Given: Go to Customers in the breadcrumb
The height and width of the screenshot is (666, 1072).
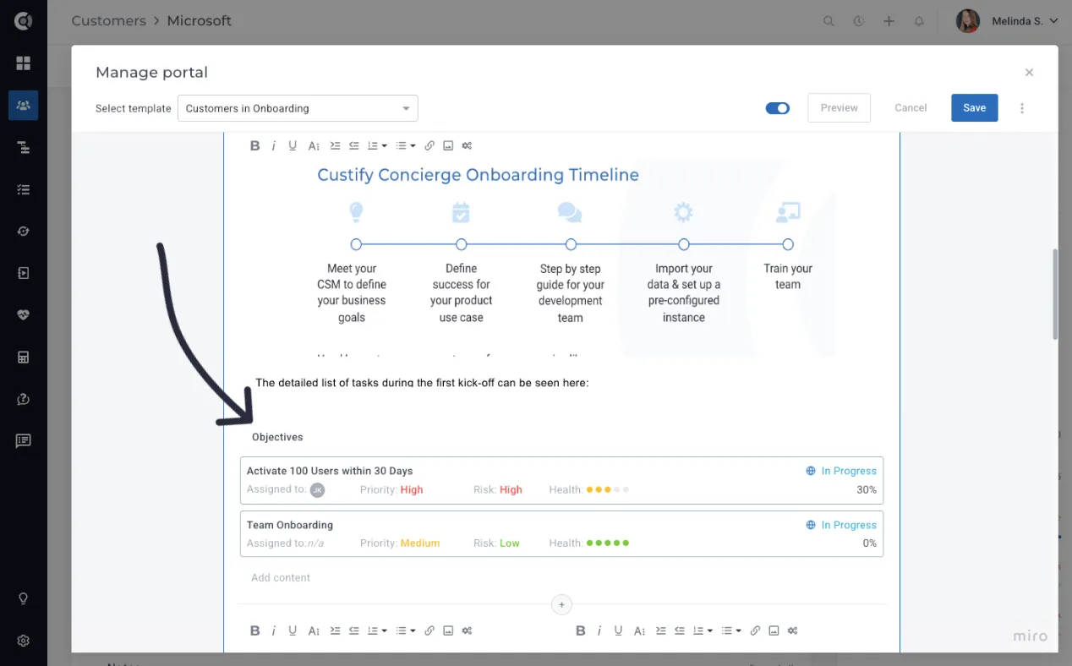Looking at the screenshot, I should pyautogui.click(x=108, y=21).
